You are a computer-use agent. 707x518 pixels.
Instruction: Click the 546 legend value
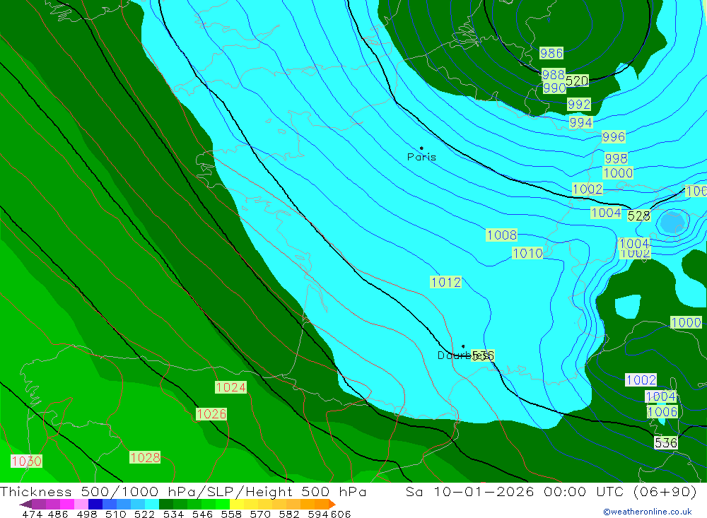[x=202, y=514]
